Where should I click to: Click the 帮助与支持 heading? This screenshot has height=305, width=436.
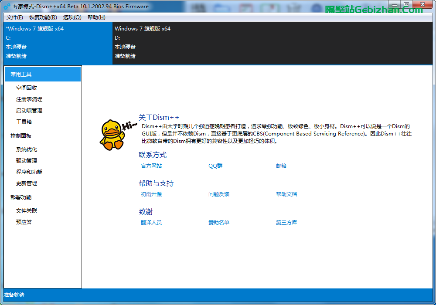(x=156, y=183)
